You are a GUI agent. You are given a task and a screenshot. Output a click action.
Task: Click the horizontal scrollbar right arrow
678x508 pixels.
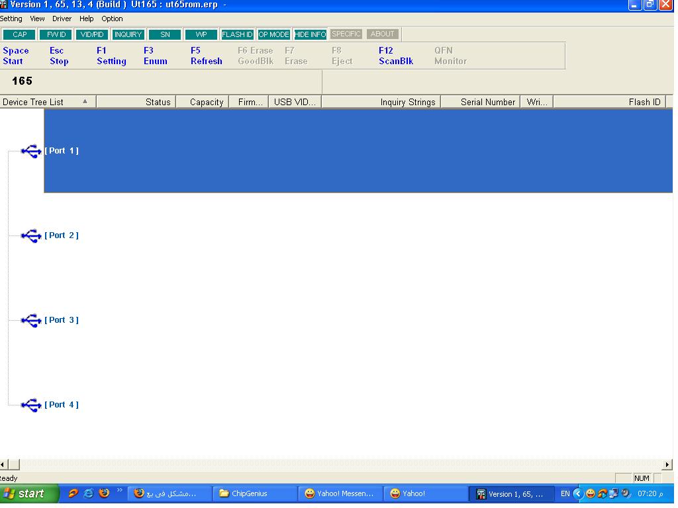click(x=667, y=465)
